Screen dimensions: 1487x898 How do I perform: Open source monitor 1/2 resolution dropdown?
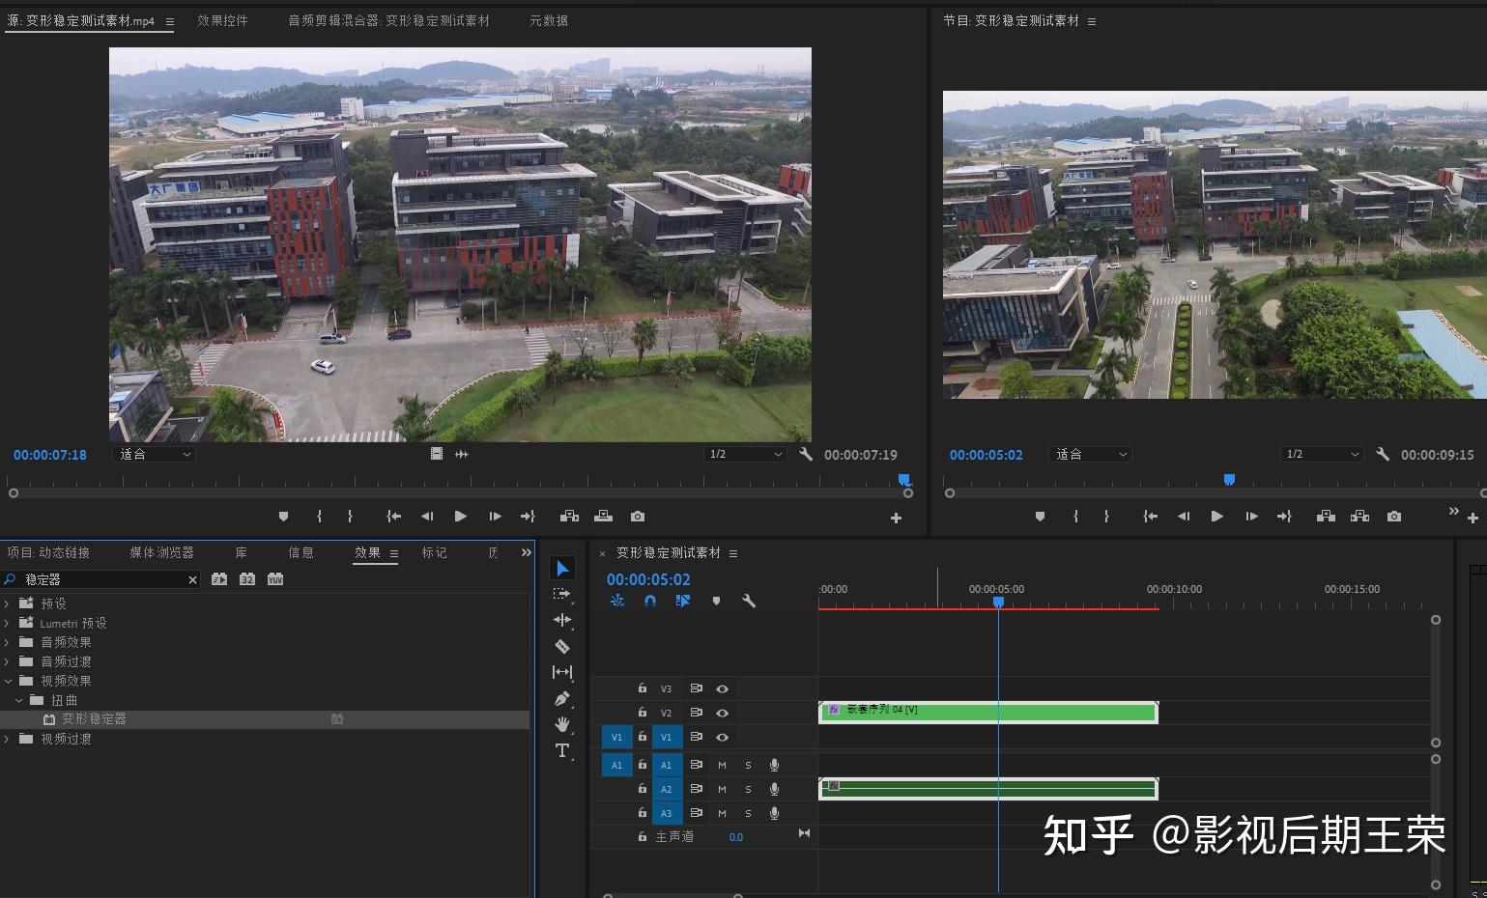[x=745, y=454]
